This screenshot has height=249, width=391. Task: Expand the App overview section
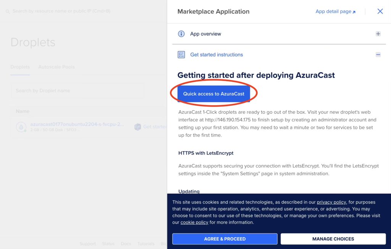[378, 34]
